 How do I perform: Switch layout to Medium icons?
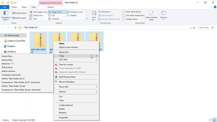click(75, 12)
